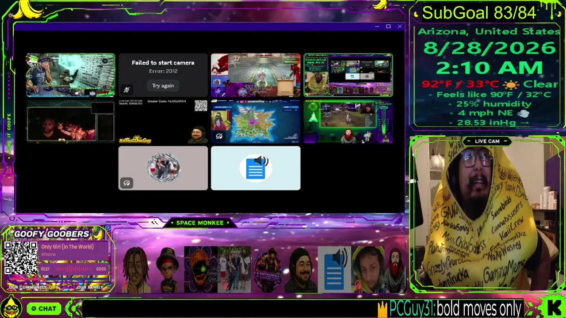Click 'PCGuy31: bold moves only' chat message
Image resolution: width=566 pixels, height=318 pixels.
tap(456, 308)
